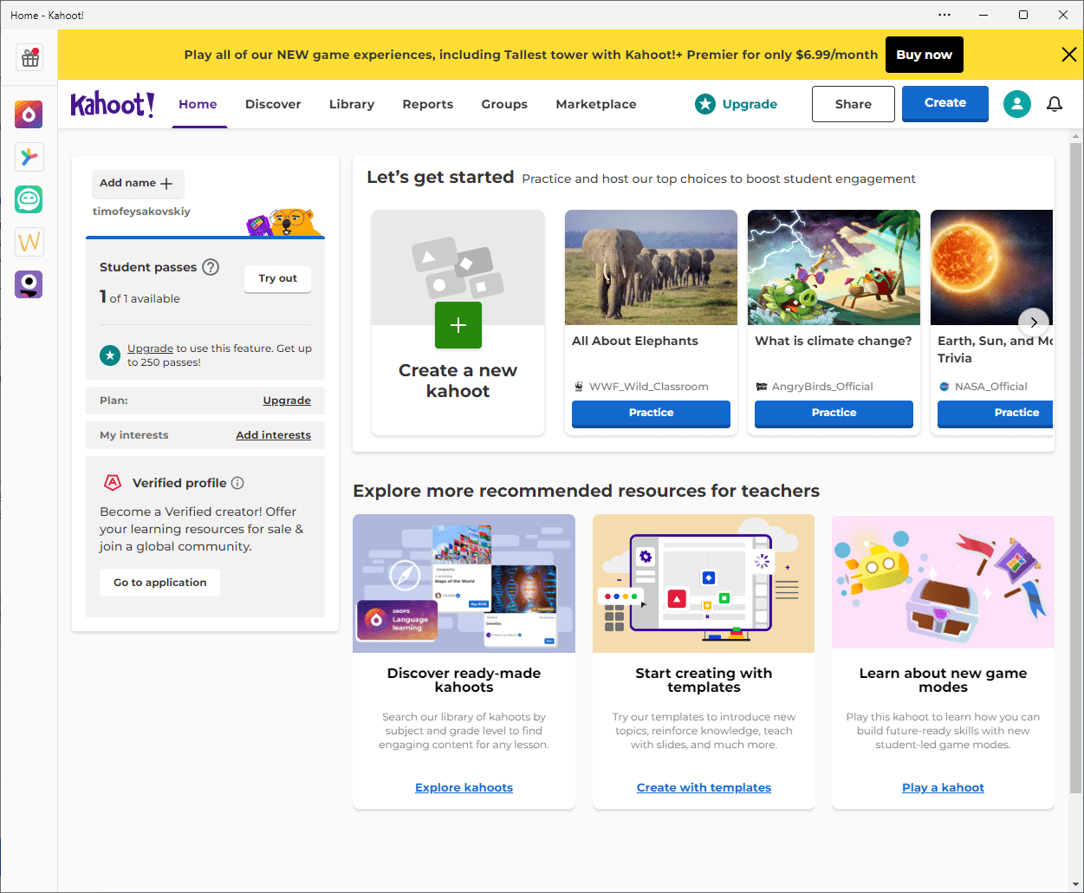Click Create with templates link
The width and height of the screenshot is (1084, 893).
pyautogui.click(x=704, y=788)
